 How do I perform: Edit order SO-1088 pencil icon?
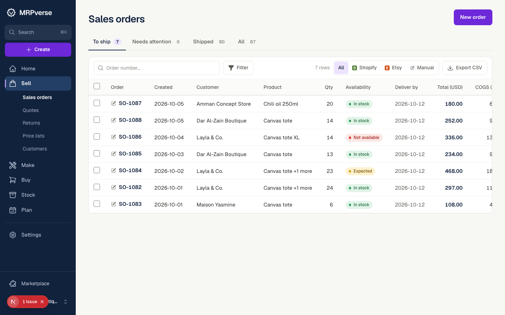click(x=114, y=120)
